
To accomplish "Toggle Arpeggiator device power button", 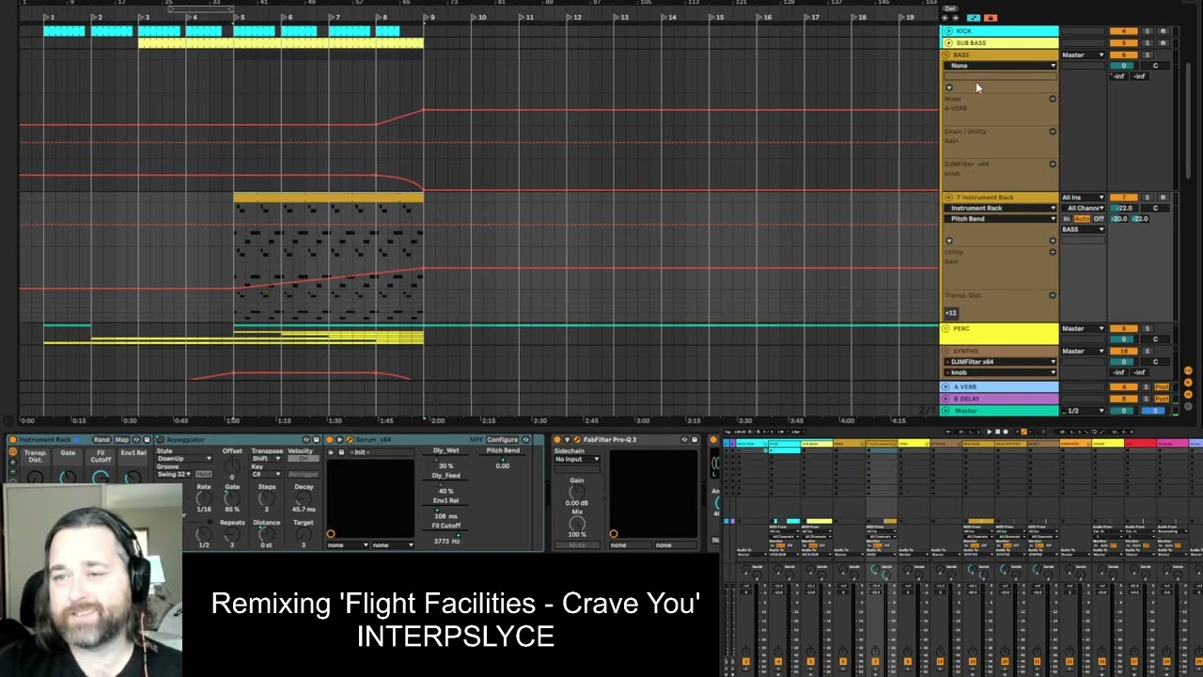I will [x=160, y=439].
